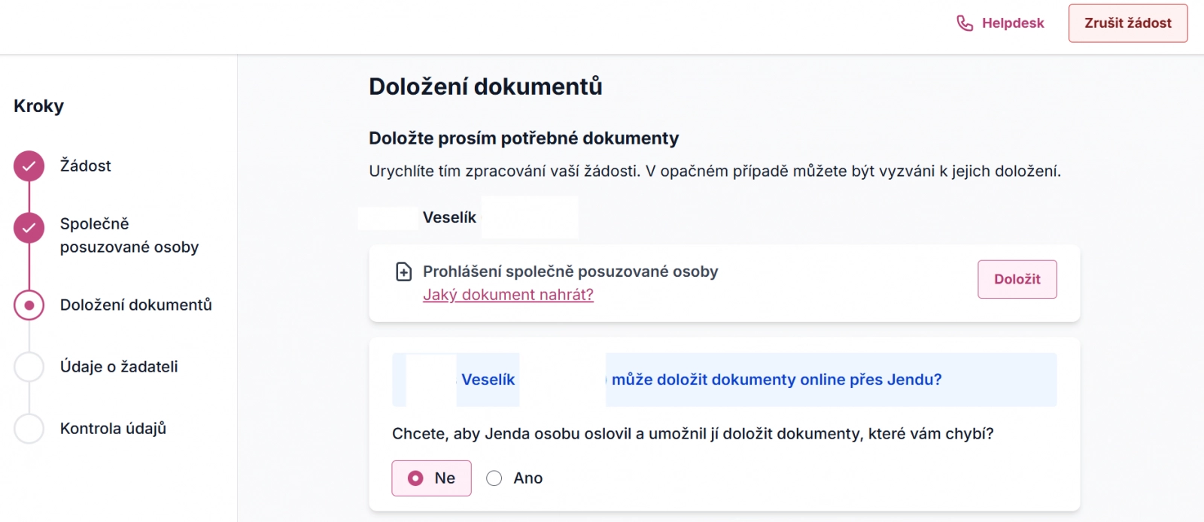Select the Ne radio option

(431, 478)
